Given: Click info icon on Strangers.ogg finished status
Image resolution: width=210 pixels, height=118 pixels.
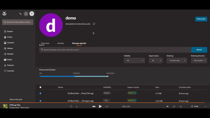Looking at the screenshot, I should click(x=135, y=100).
